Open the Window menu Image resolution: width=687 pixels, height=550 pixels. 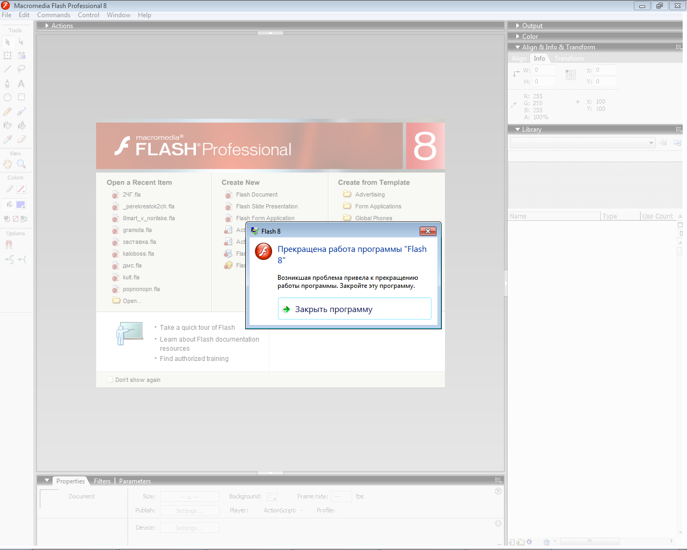119,15
